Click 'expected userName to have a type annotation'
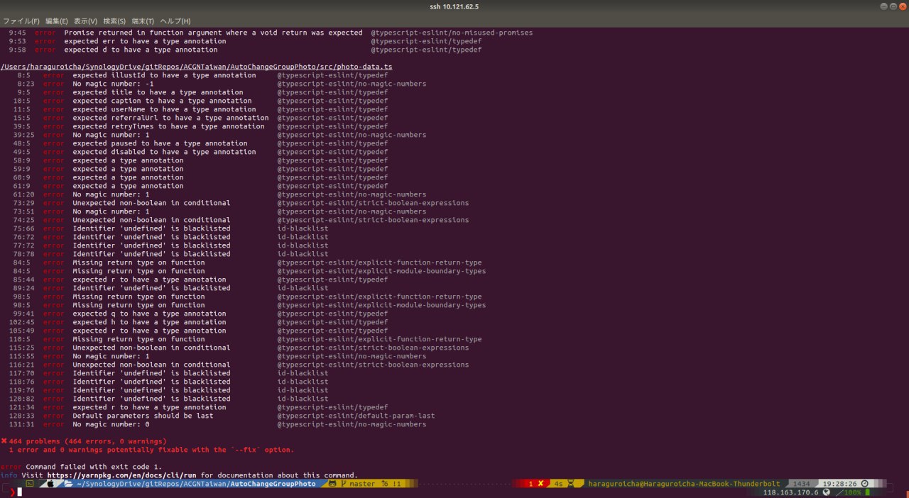The height and width of the screenshot is (498, 909). pyautogui.click(x=164, y=109)
